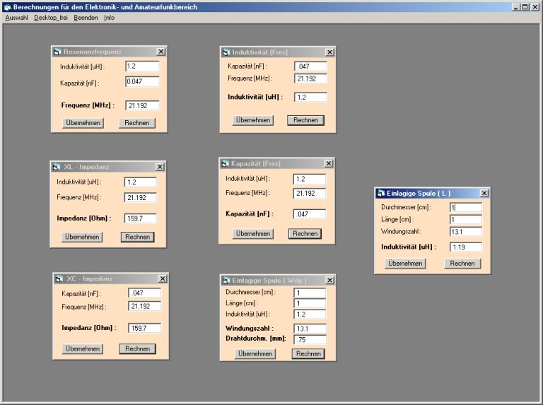Image resolution: width=543 pixels, height=405 pixels.
Task: Click Rechnen in Kapazität (Fres) window
Action: point(305,234)
